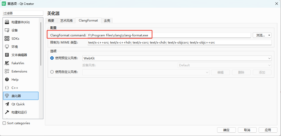Select the 使用预定义风格 radio button
This screenshot has width=281, height=136.
pyautogui.click(x=52, y=58)
